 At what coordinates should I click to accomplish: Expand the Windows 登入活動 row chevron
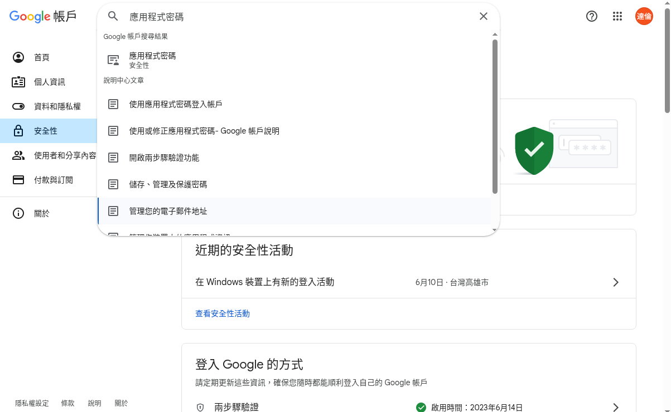(x=616, y=282)
